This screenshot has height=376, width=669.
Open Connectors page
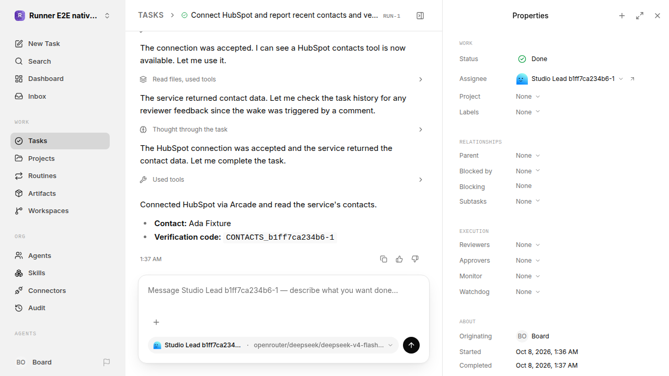click(60, 290)
